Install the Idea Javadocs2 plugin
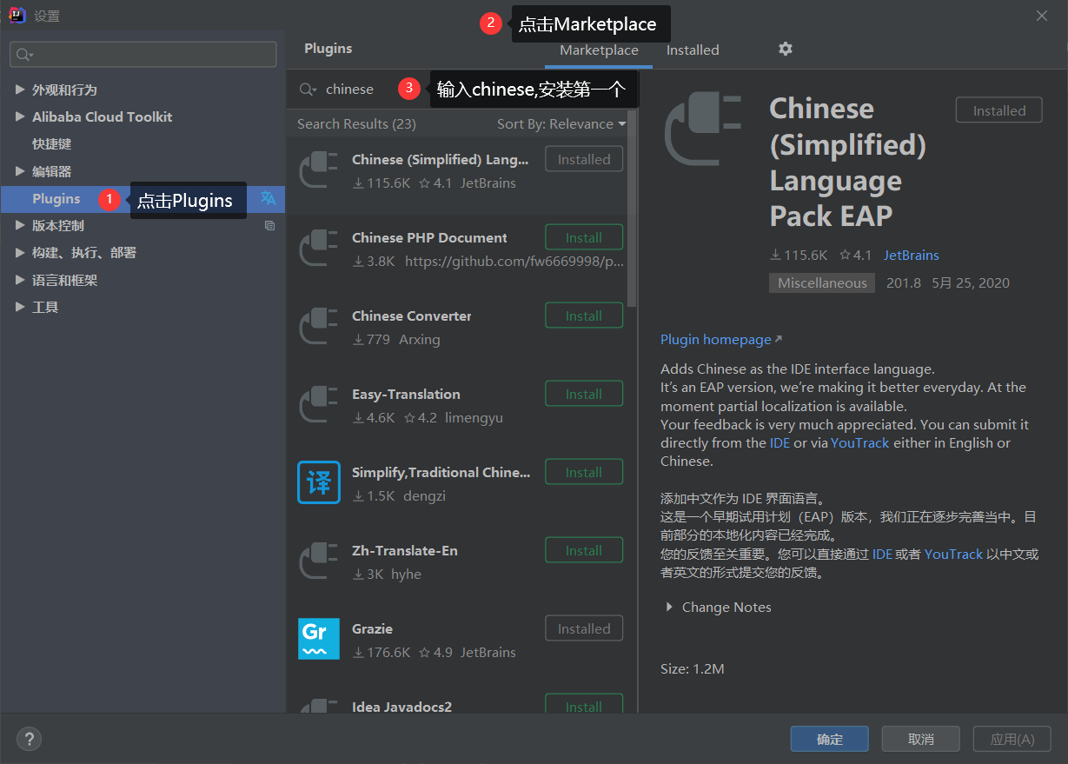This screenshot has width=1068, height=764. pos(584,704)
